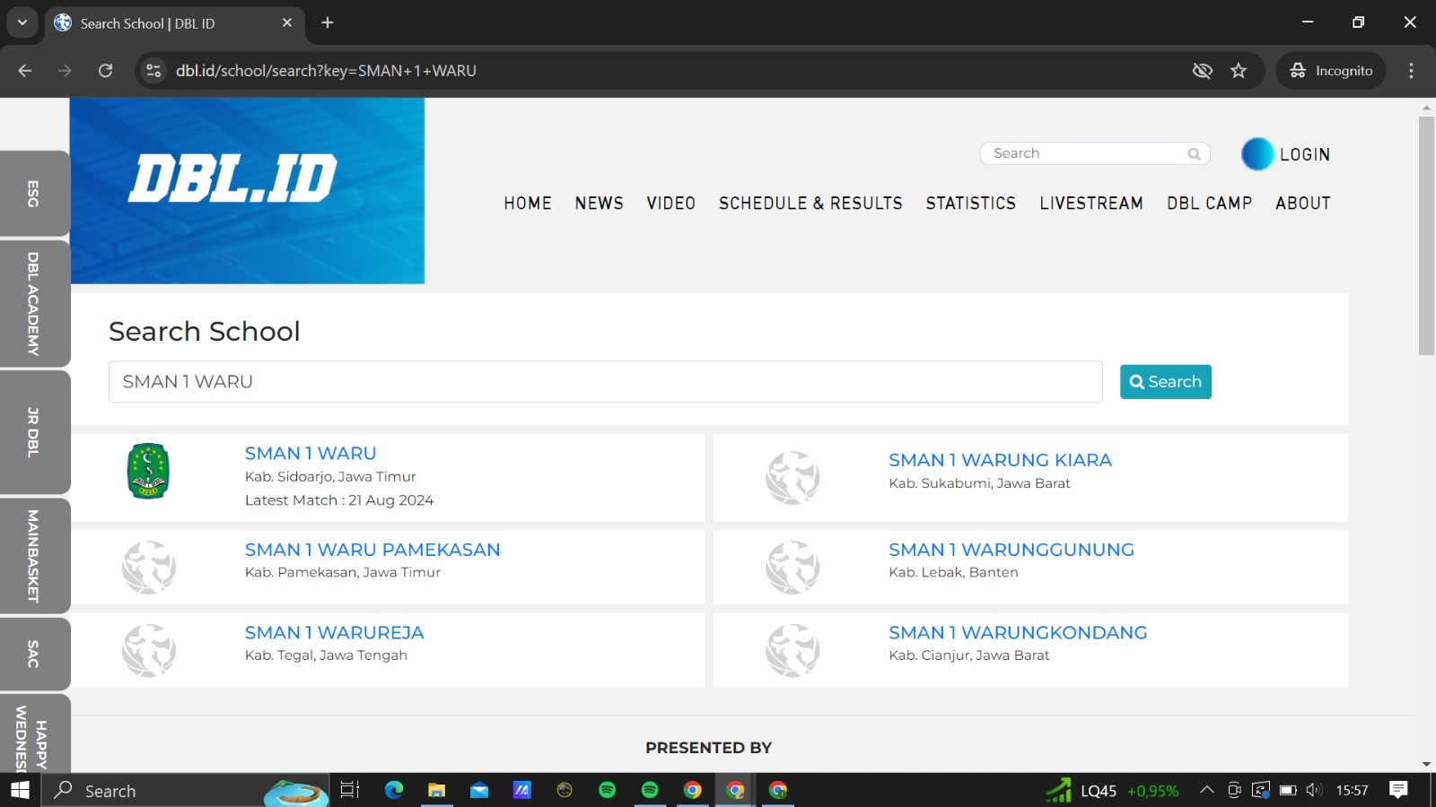This screenshot has width=1436, height=807.
Task: Click the page vertical scrollbar thumb
Action: tap(1426, 235)
